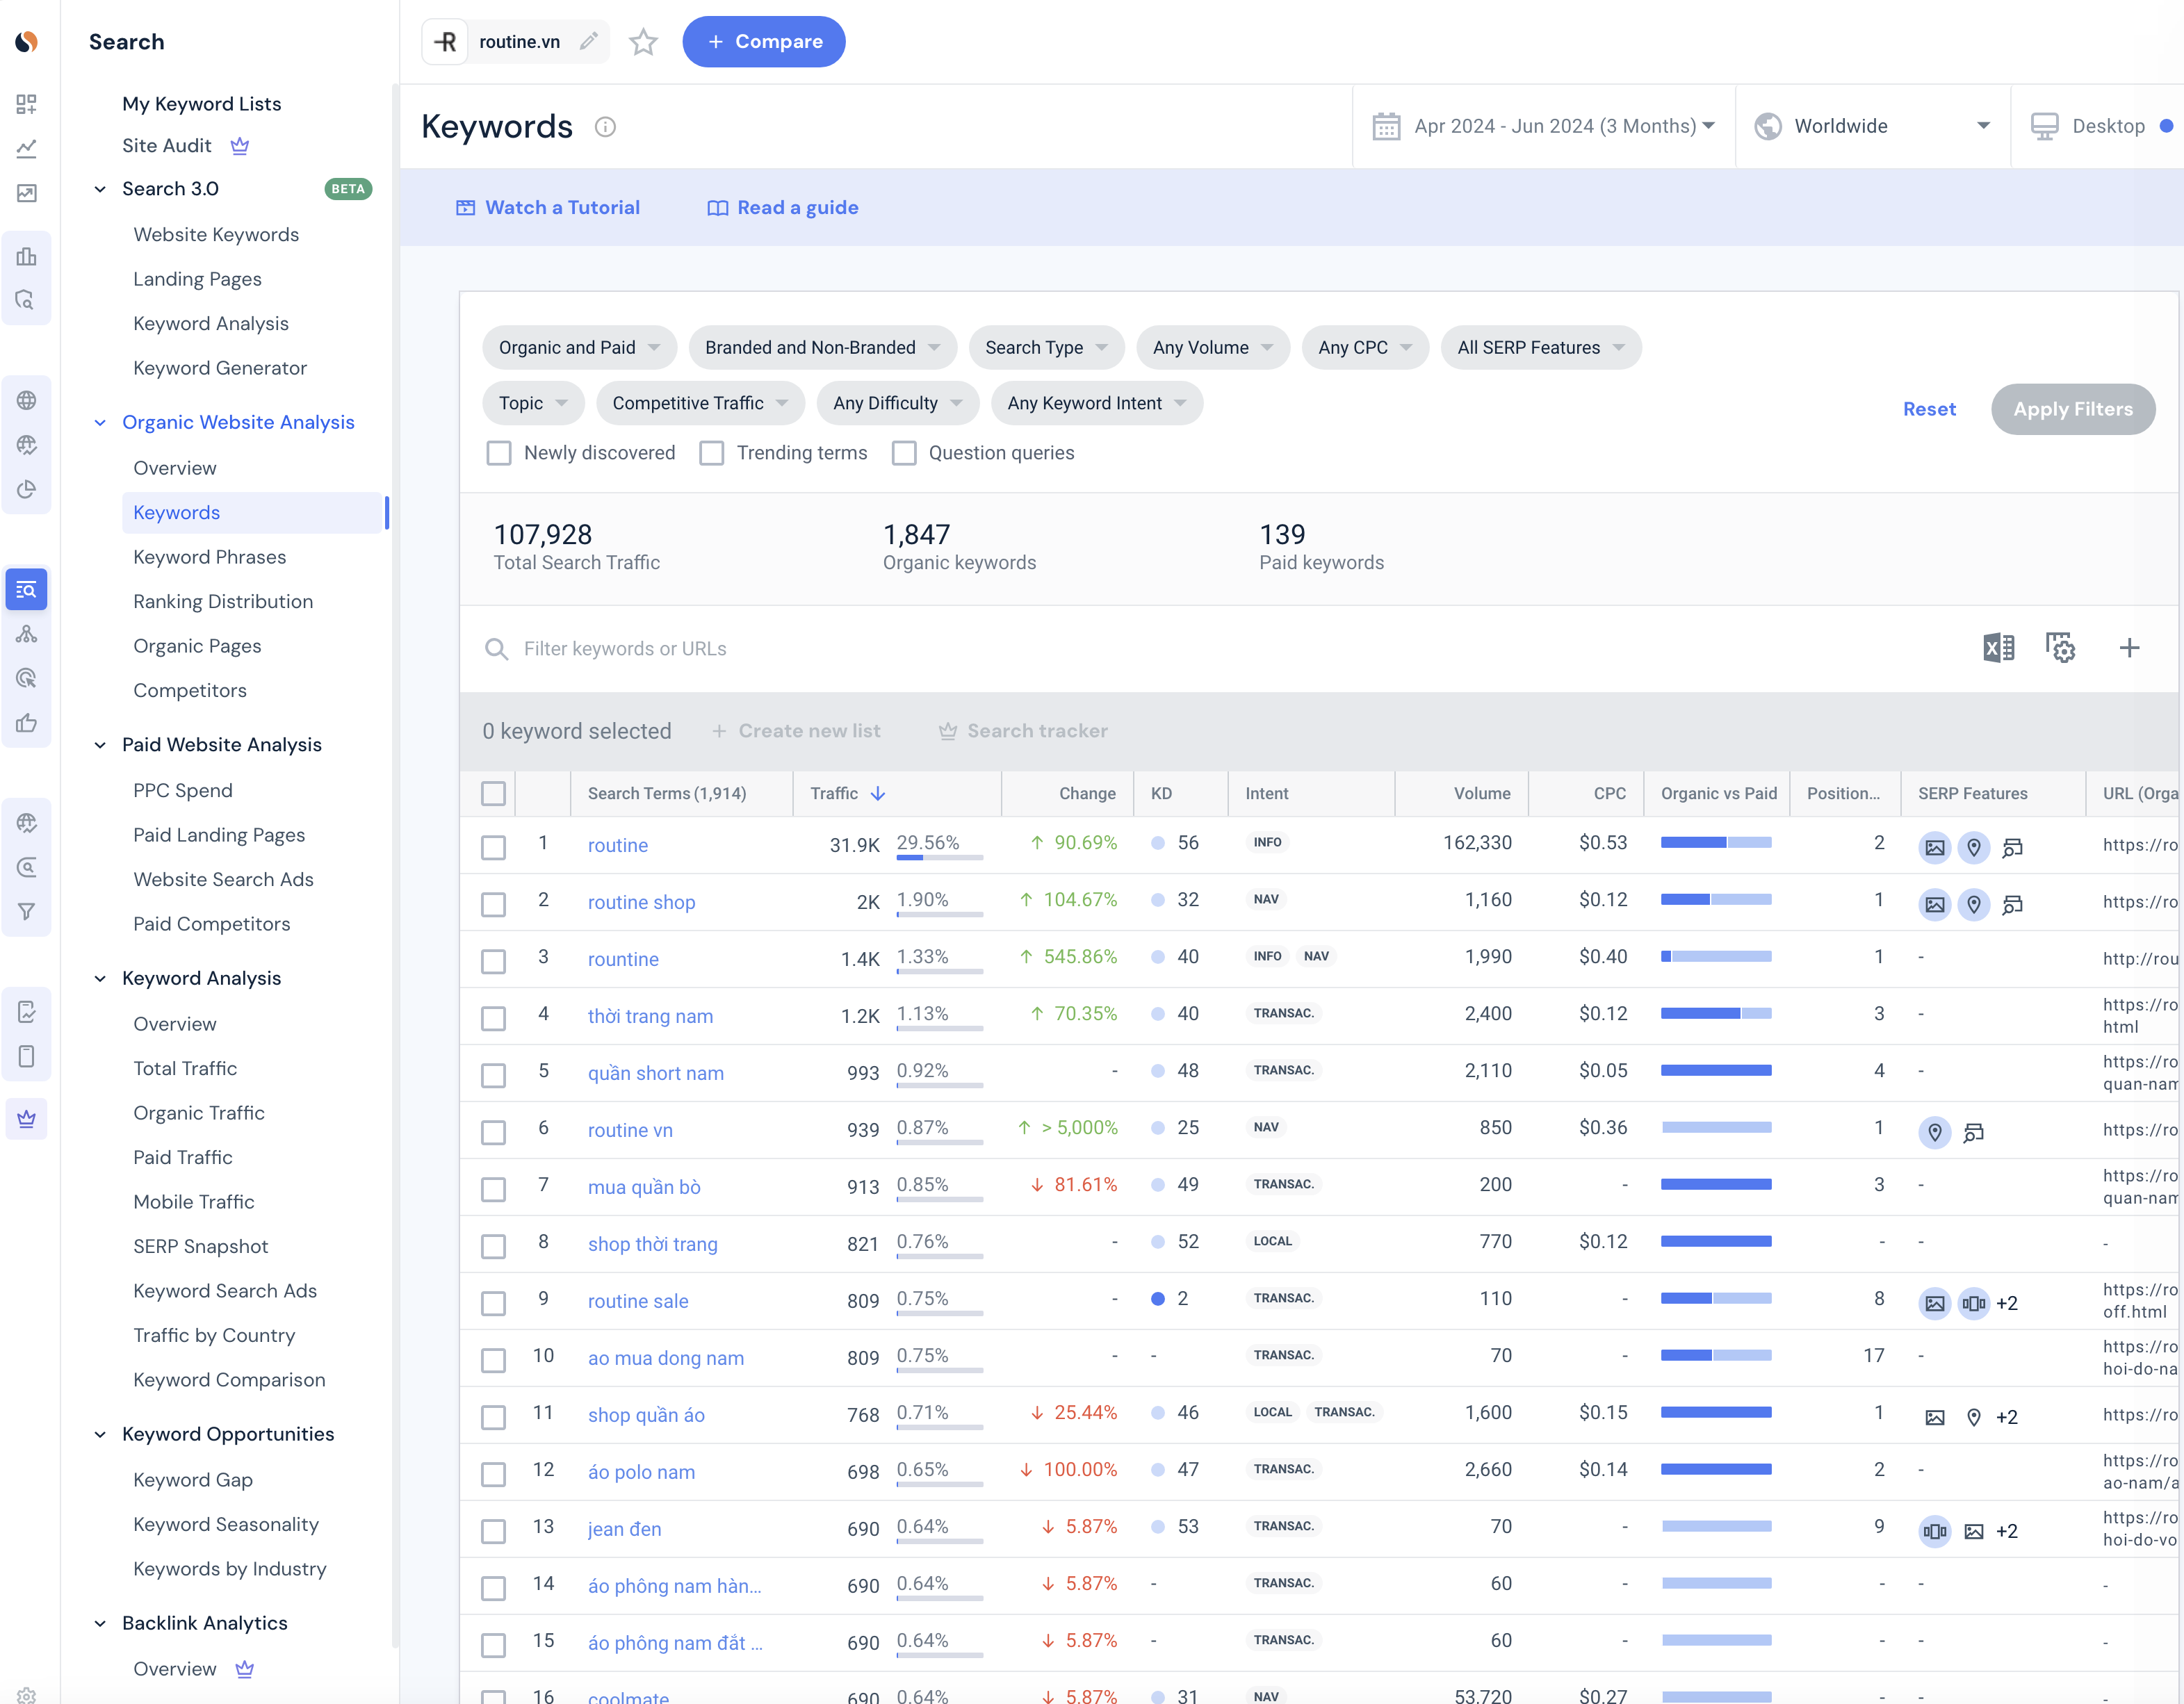Screen dimensions: 2184x1704
Task: Open the calendar icon for date range
Action: click(1386, 126)
